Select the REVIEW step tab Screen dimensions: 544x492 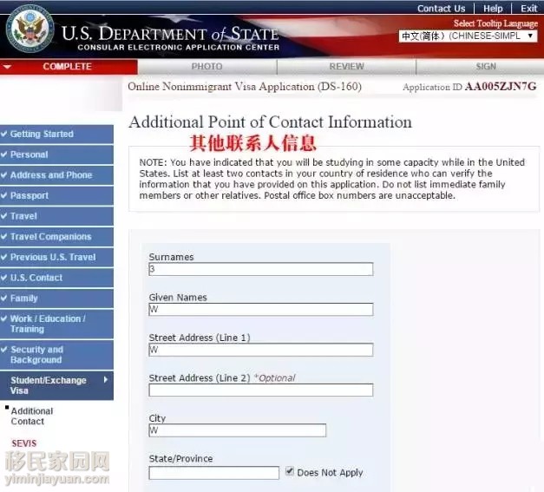(x=346, y=67)
